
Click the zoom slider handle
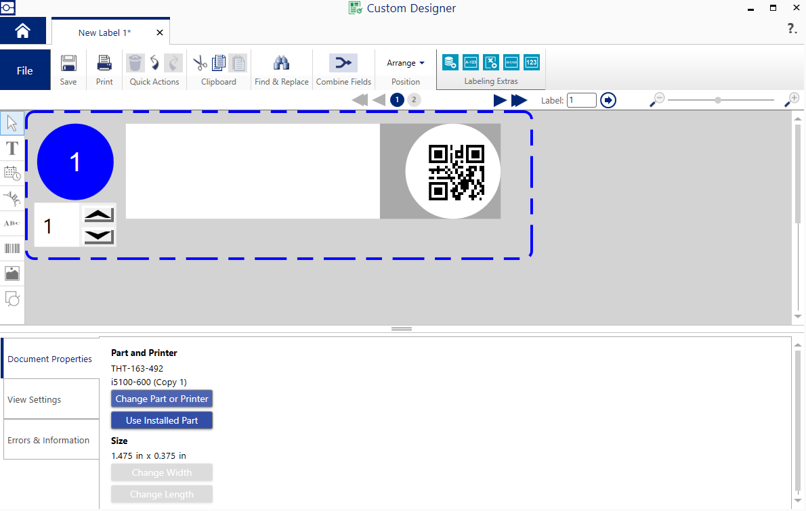coord(718,100)
